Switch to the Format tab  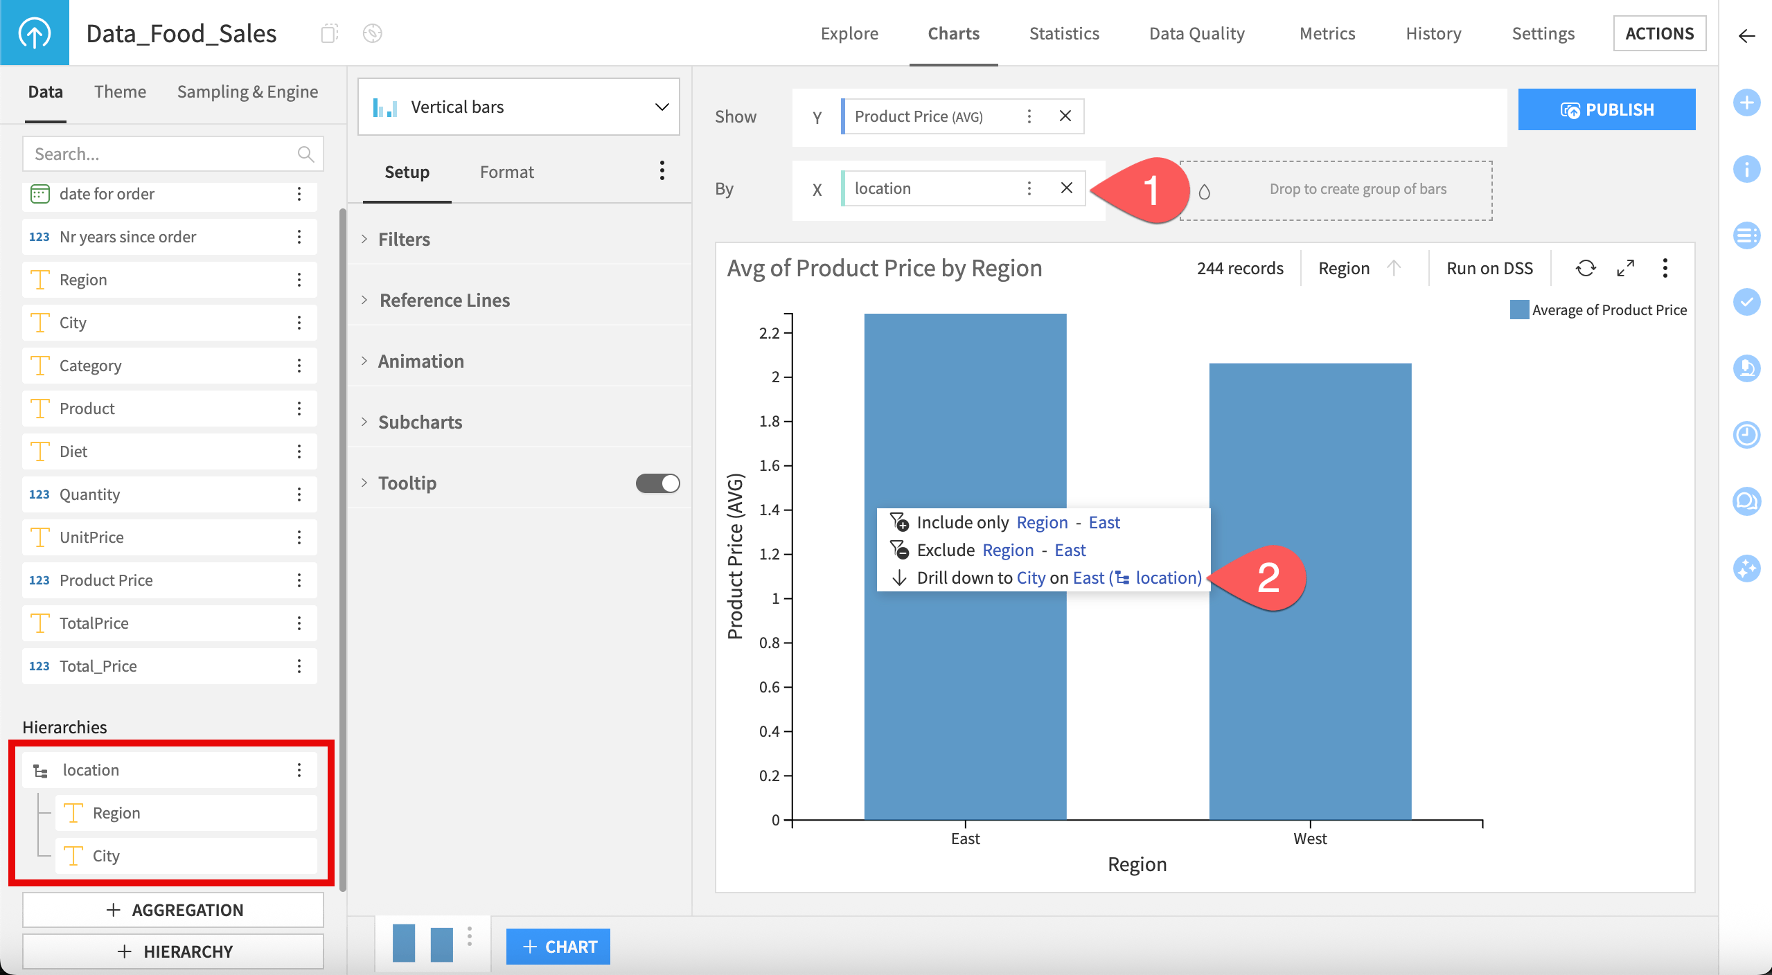tap(506, 172)
